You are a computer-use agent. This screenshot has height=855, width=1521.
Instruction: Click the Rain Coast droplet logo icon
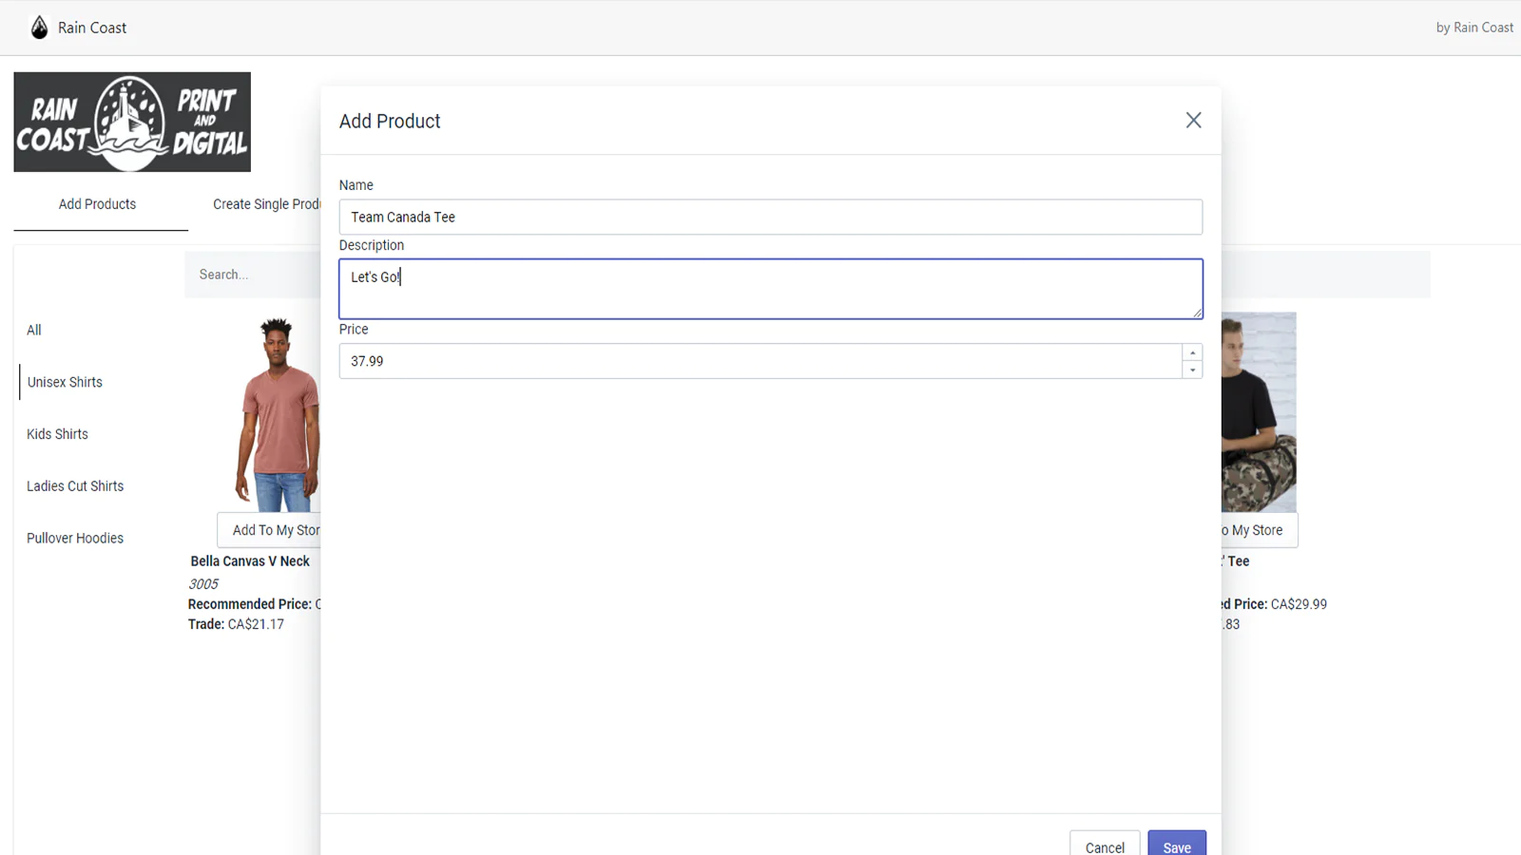[x=39, y=28]
